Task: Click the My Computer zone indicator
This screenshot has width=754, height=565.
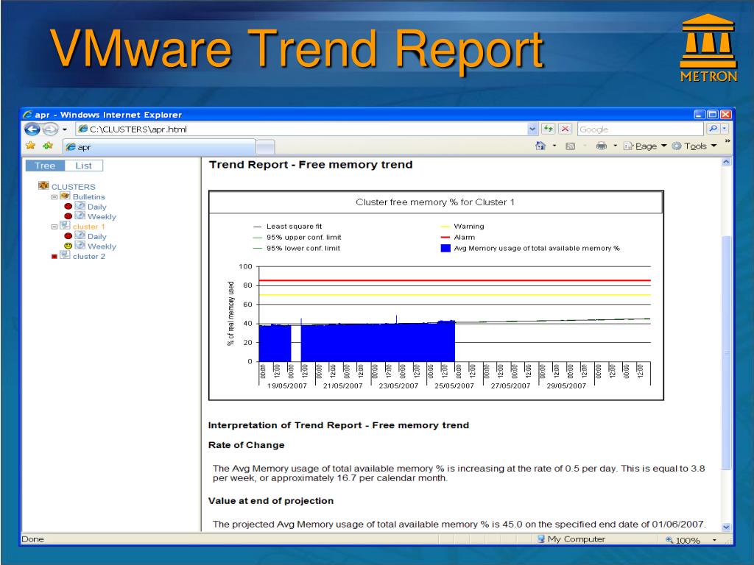Action: [571, 539]
